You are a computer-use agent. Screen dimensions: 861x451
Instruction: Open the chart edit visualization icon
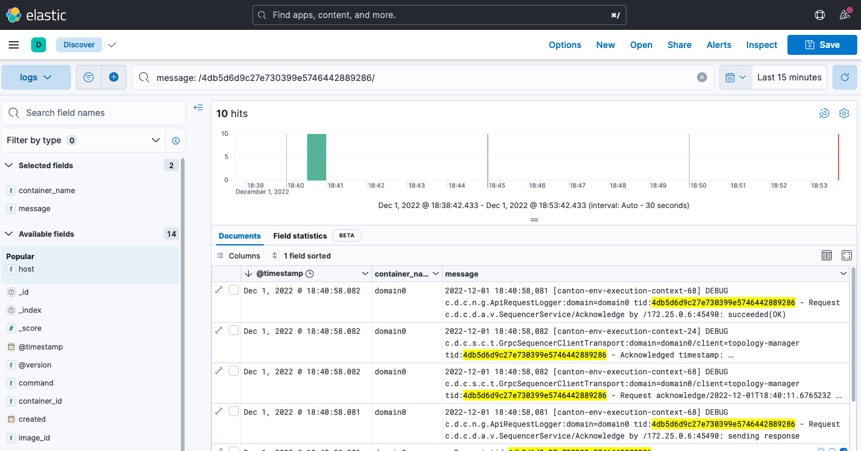(824, 113)
